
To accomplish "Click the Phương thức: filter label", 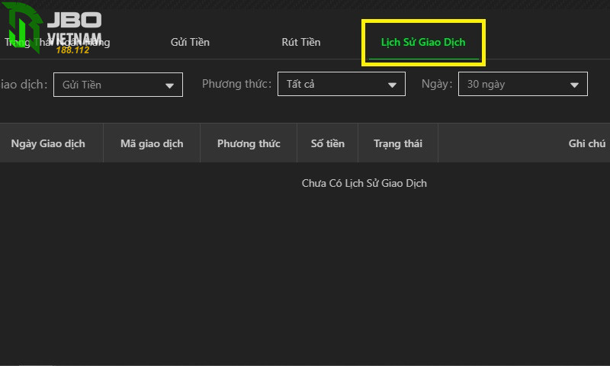I will tap(236, 84).
